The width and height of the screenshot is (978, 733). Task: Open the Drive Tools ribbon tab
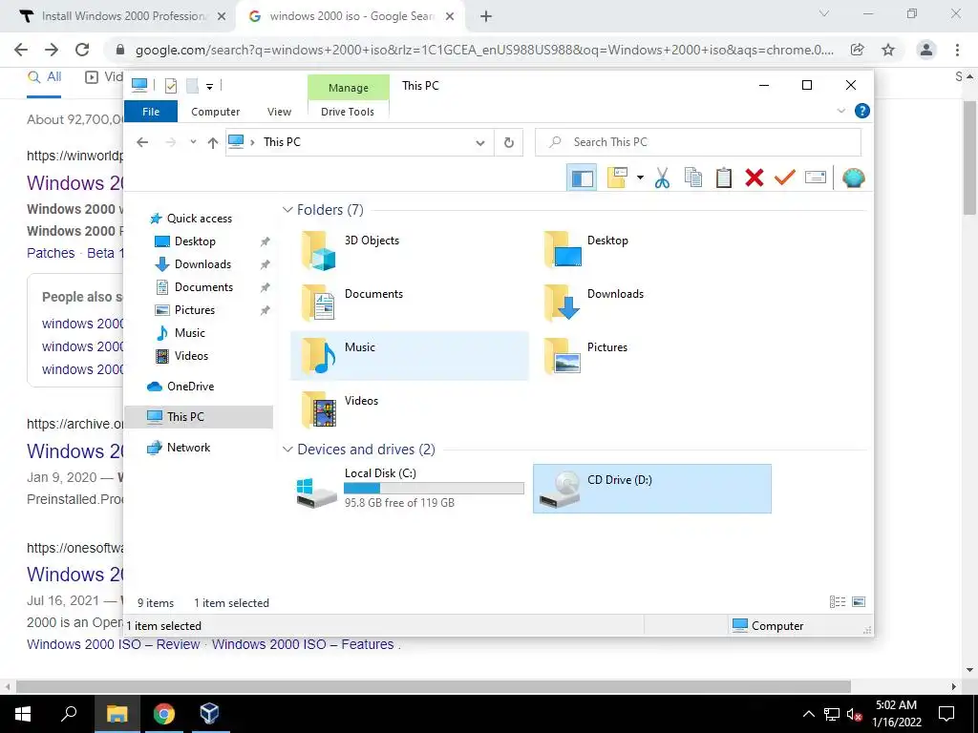(x=348, y=112)
